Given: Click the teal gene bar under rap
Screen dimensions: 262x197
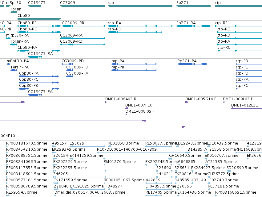Looking at the screenshot, I should click(140, 6).
